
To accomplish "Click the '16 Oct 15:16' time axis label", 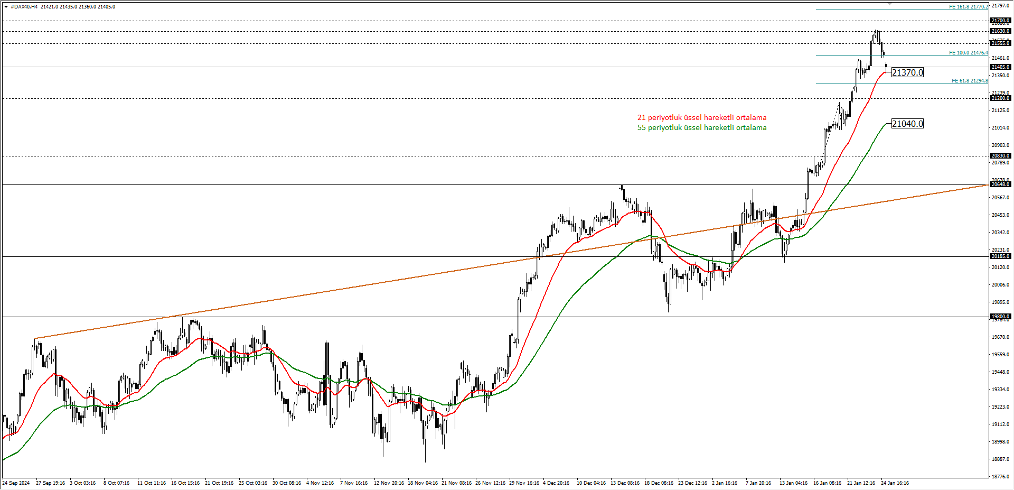I will 185,483.
